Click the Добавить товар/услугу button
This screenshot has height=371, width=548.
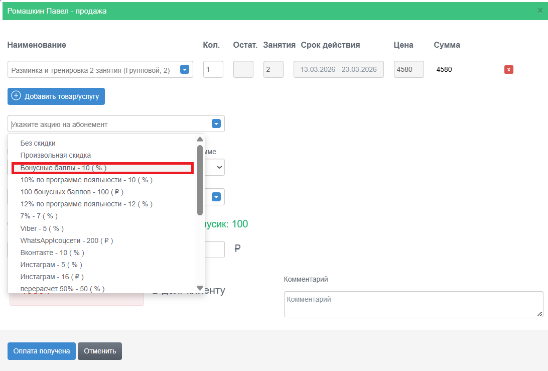click(56, 96)
